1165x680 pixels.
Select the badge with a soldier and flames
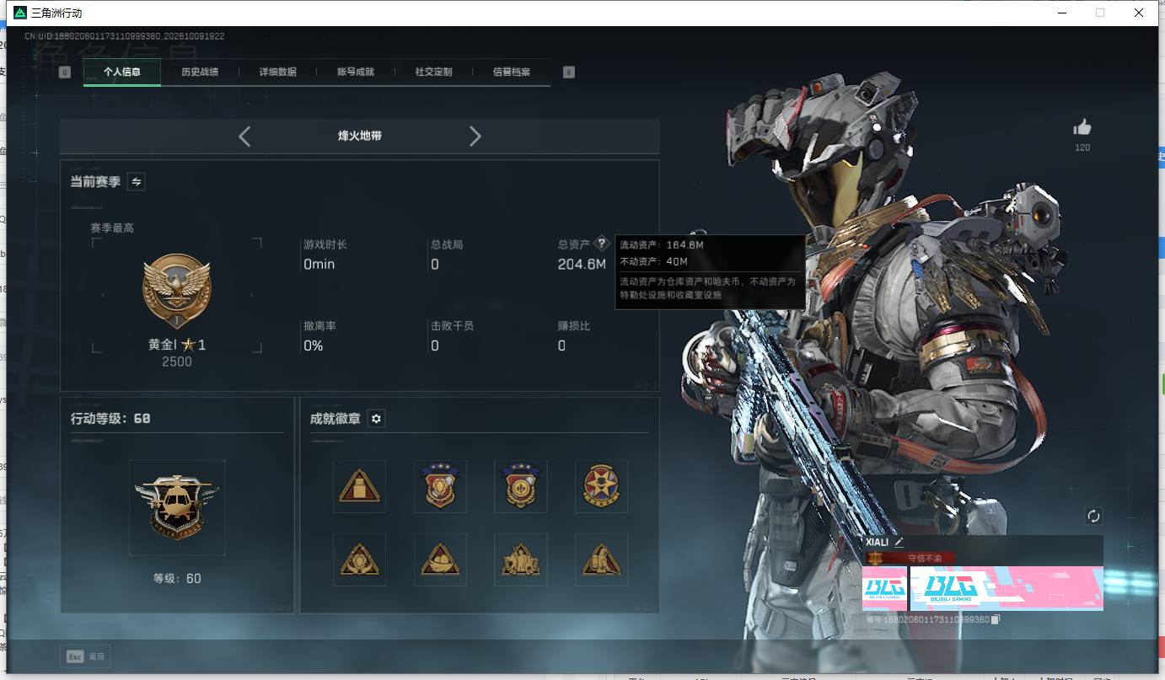click(x=521, y=560)
